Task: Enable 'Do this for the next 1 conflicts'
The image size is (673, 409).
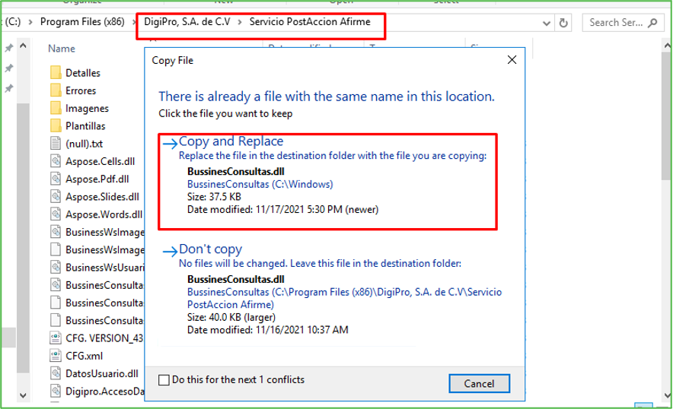Action: pos(164,379)
